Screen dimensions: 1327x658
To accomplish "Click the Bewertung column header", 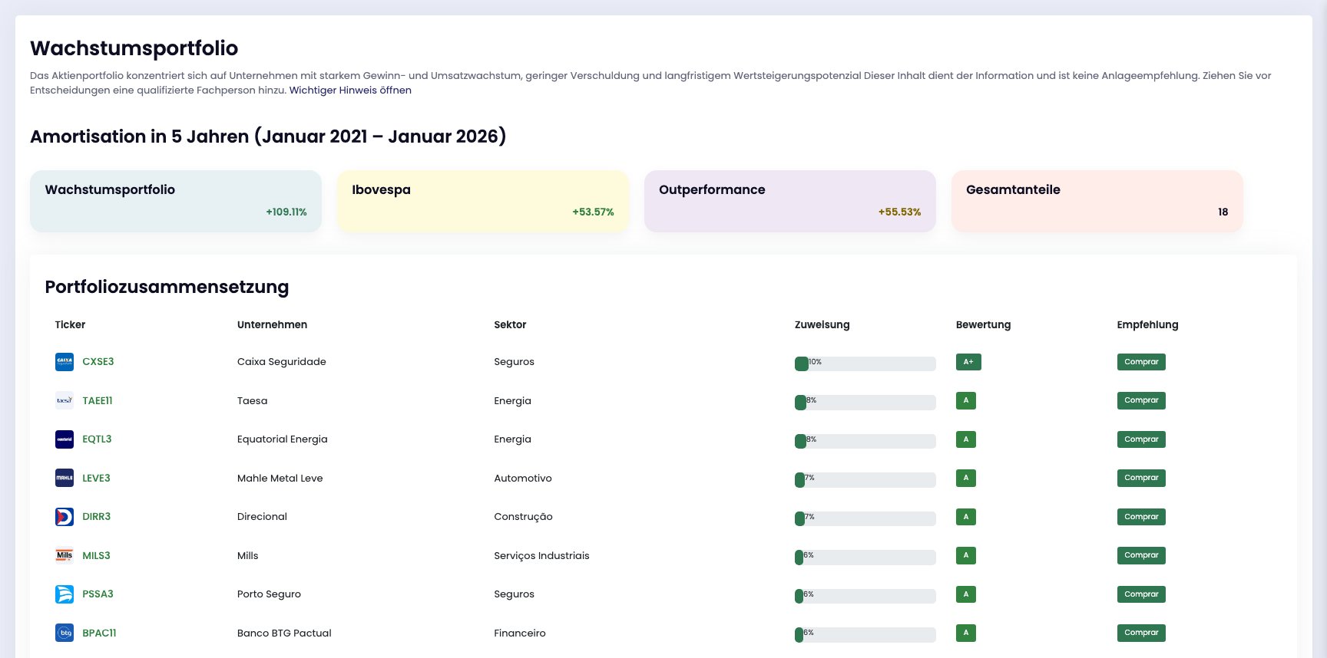I will coord(983,324).
